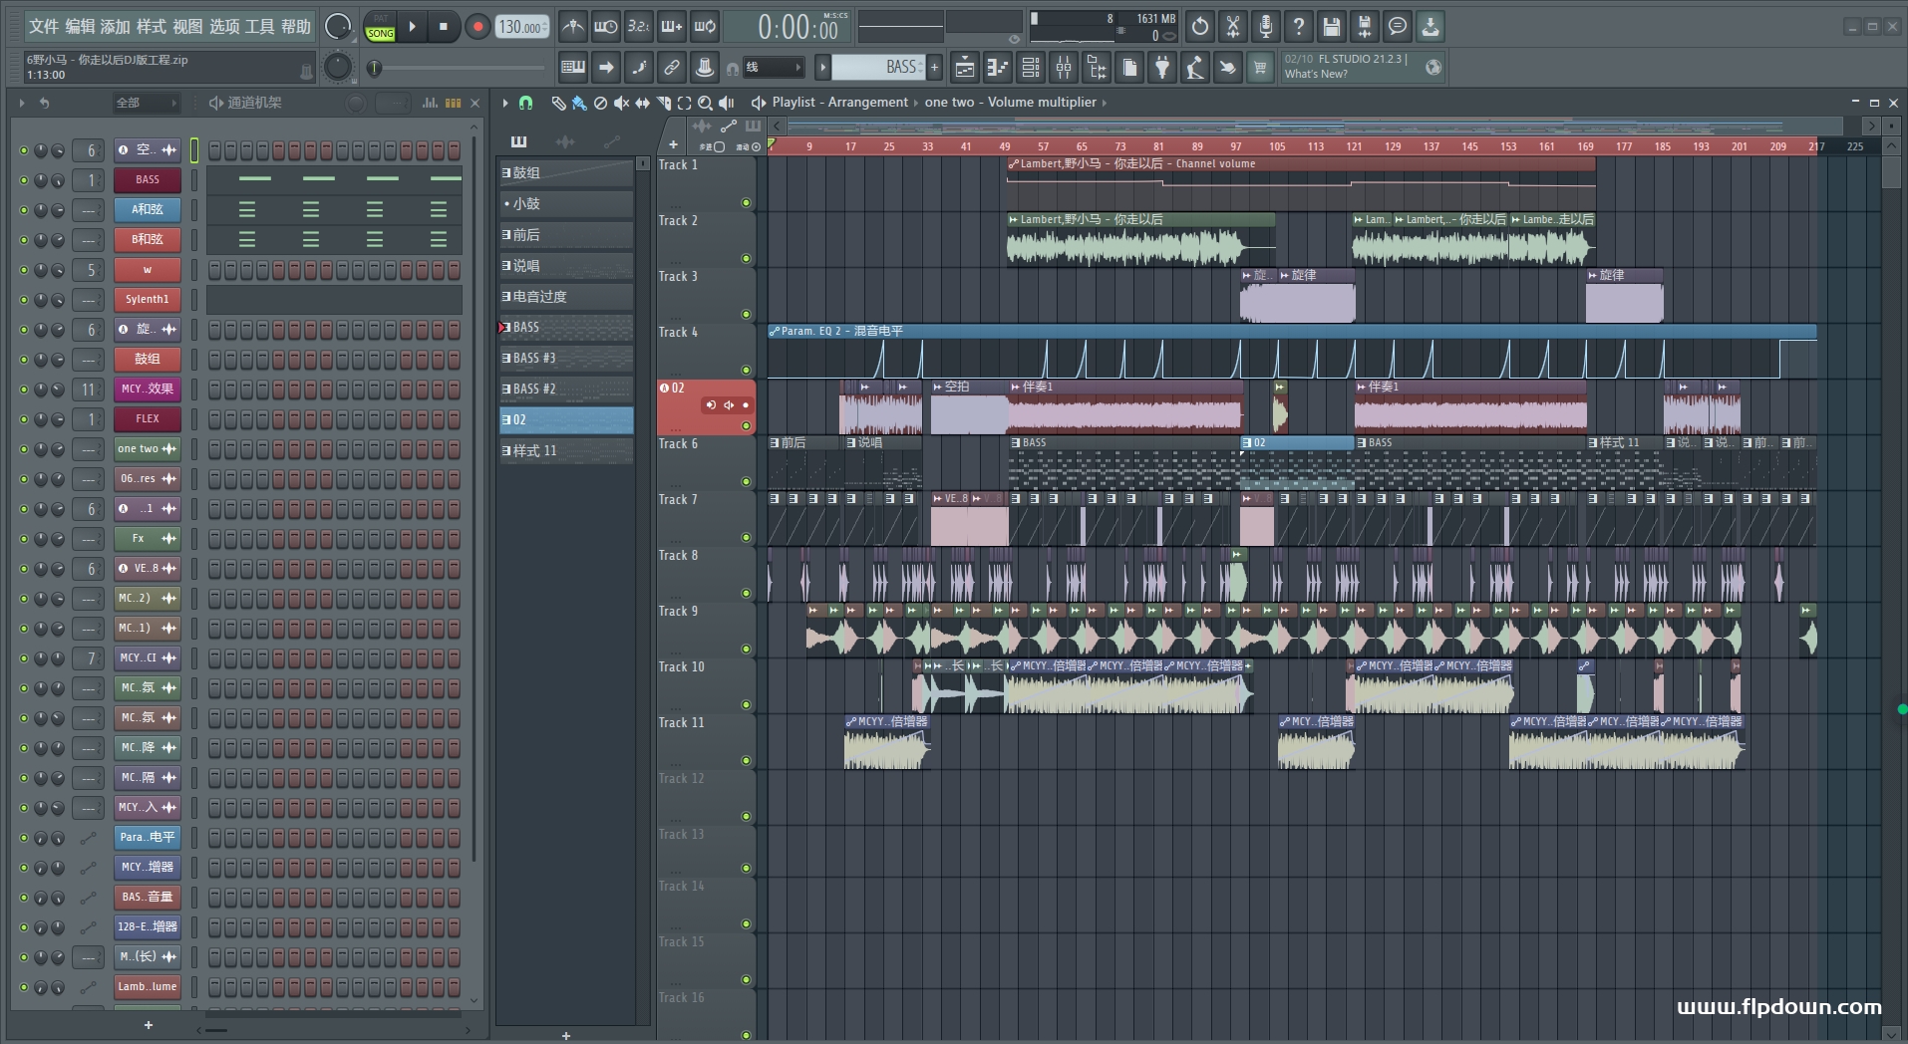Open the snap setting 线 dropdown
Image resolution: width=1908 pixels, height=1044 pixels.
(x=773, y=68)
